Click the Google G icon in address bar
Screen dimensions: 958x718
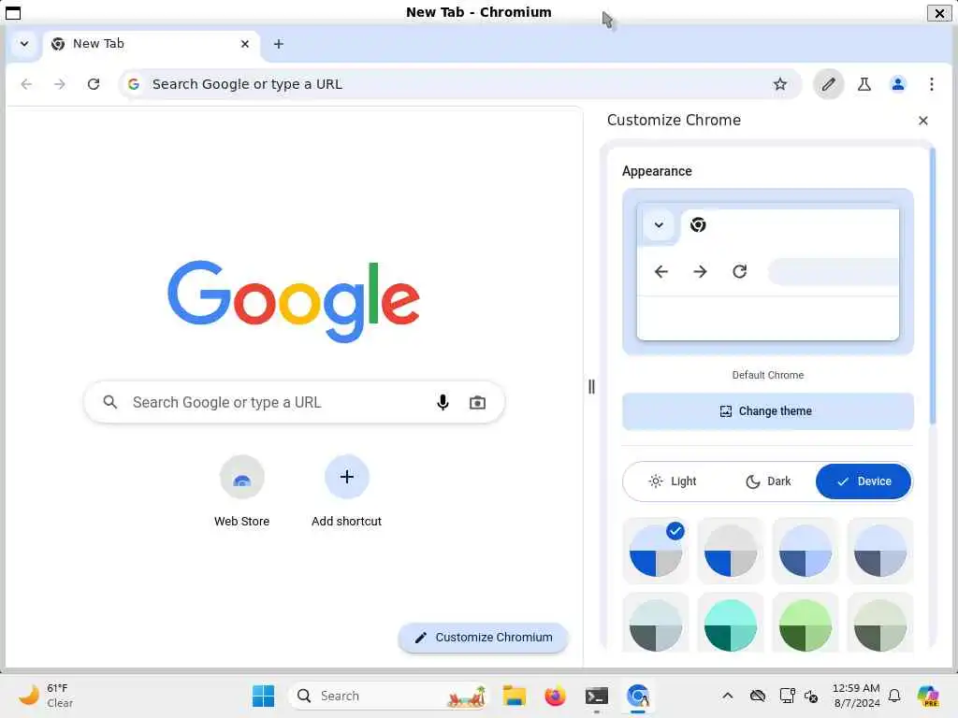134,84
